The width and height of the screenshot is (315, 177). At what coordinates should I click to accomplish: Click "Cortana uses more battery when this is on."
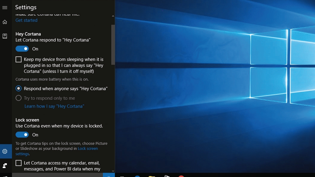click(52, 79)
